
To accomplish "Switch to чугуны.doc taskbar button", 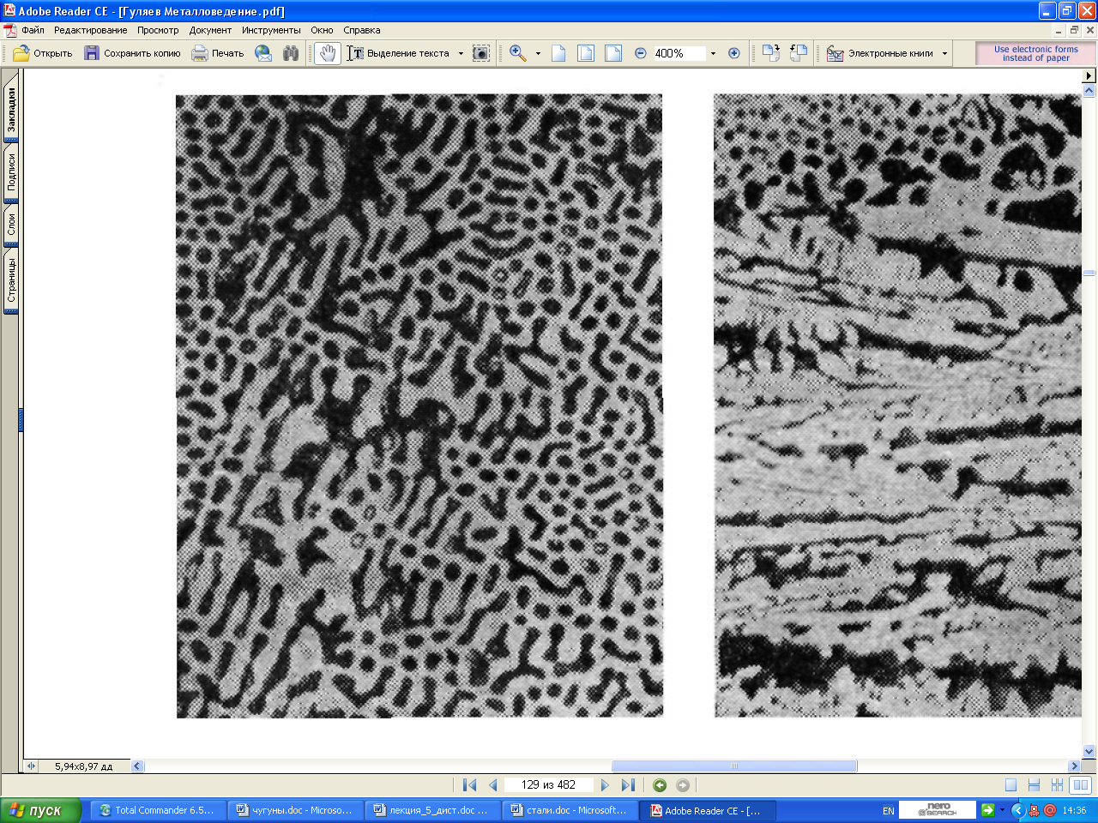I will [x=297, y=810].
